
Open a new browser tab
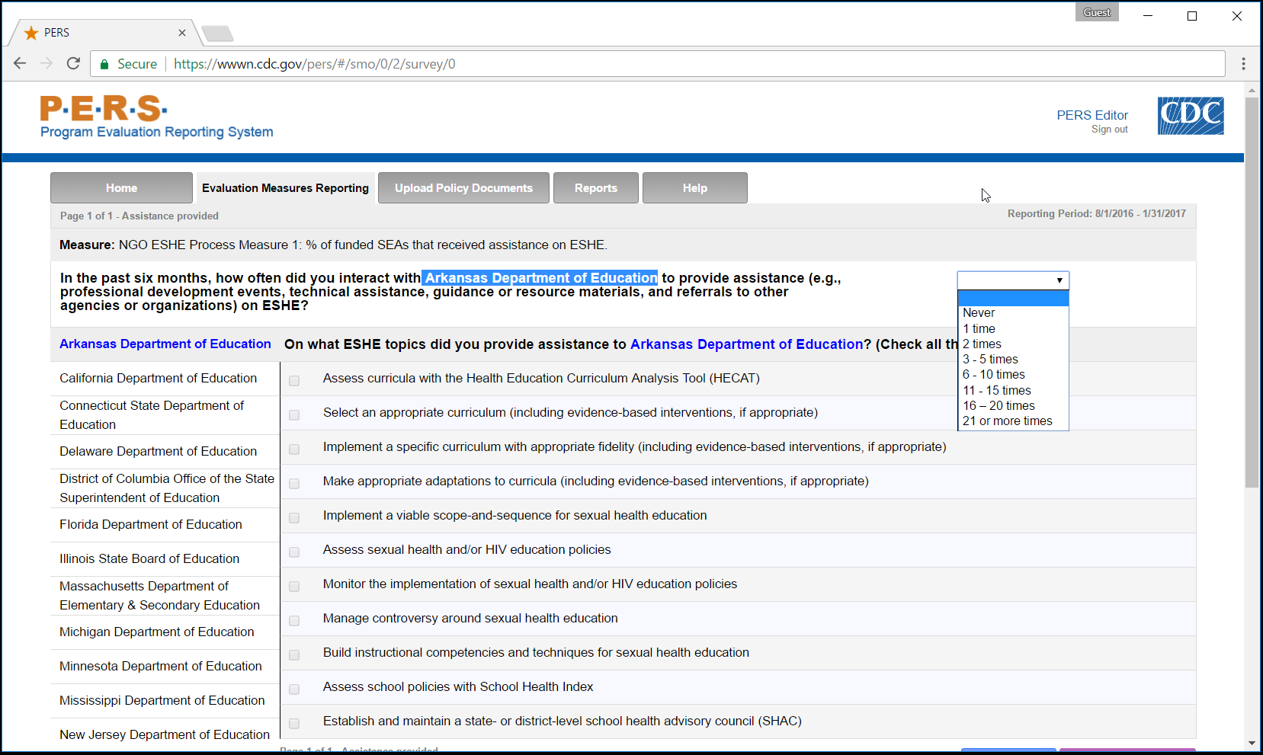click(x=218, y=34)
